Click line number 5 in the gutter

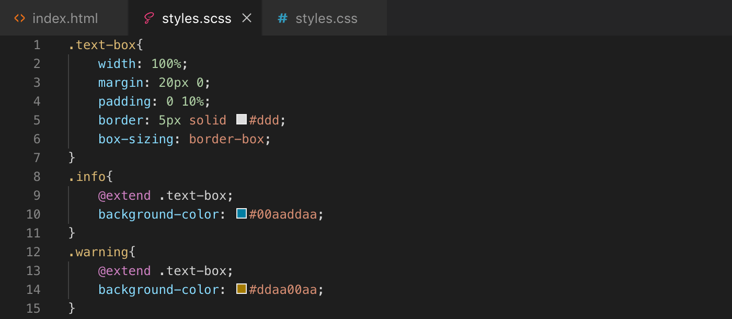click(37, 120)
